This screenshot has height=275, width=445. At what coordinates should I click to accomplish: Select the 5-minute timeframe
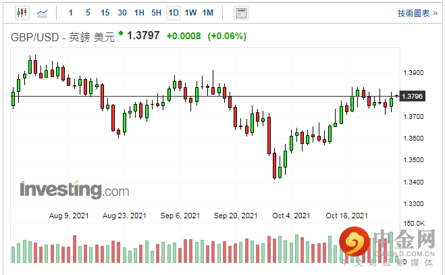click(x=88, y=13)
